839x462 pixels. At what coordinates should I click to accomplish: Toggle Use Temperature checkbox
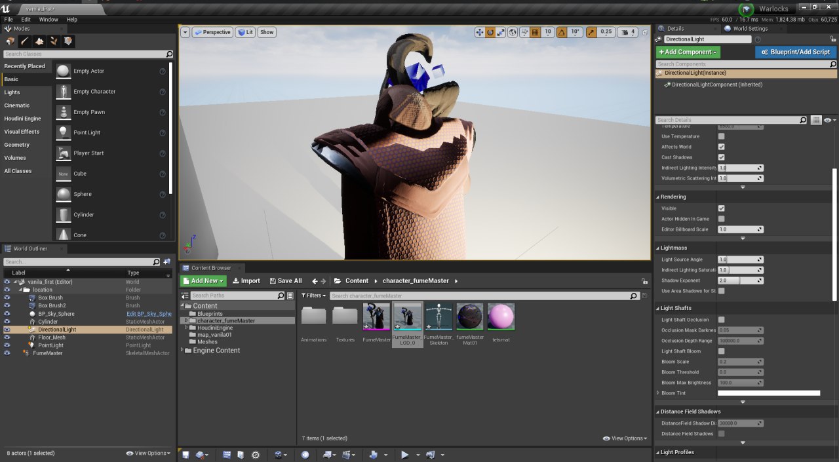(x=722, y=136)
